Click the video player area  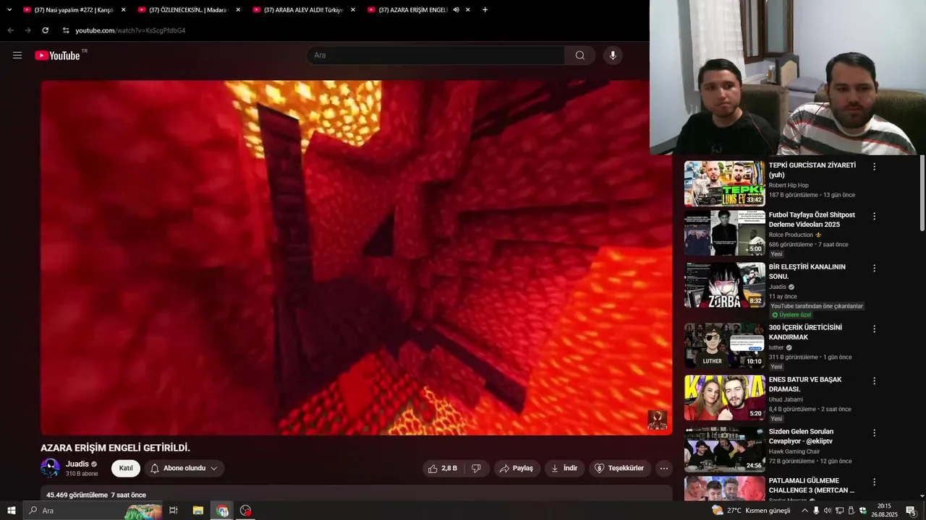(356, 257)
